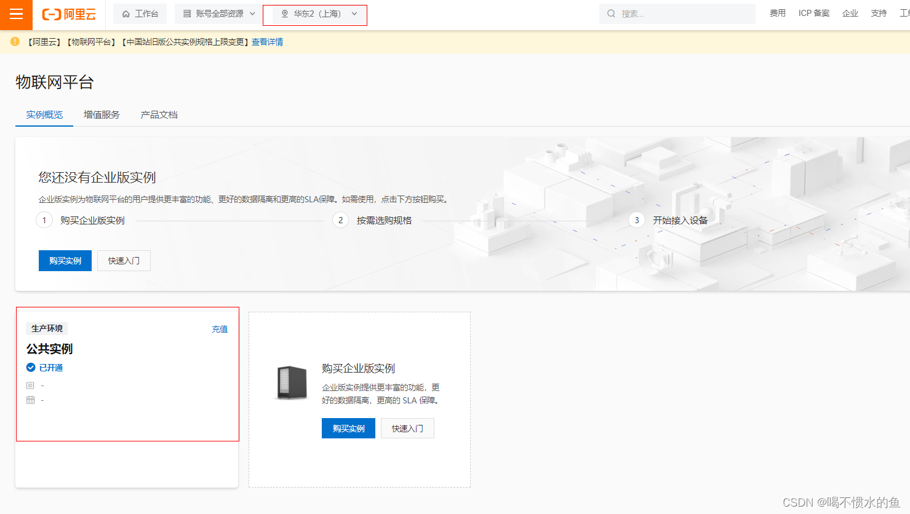910x514 pixels.
Task: Switch to the 实例概览 tab
Action: click(x=44, y=115)
